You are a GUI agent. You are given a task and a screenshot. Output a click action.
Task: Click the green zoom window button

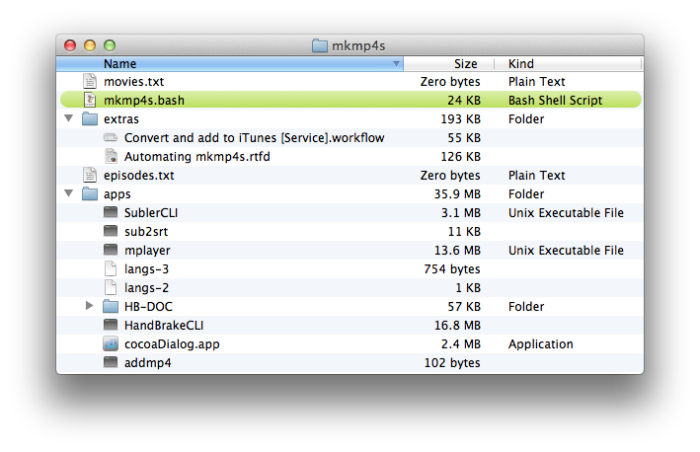tap(110, 45)
